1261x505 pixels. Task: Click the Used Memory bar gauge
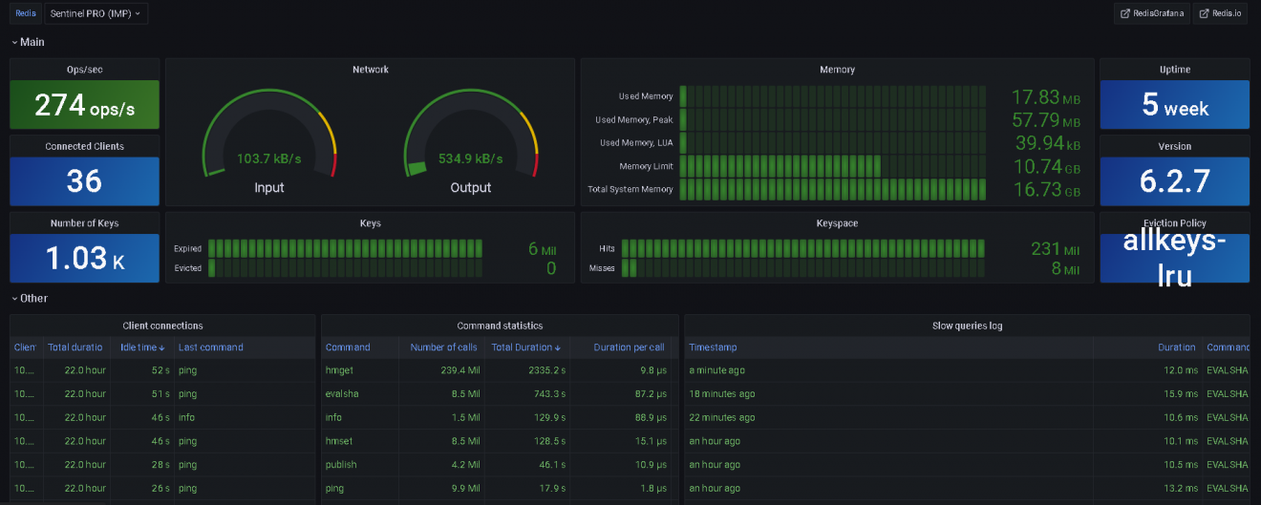[831, 96]
